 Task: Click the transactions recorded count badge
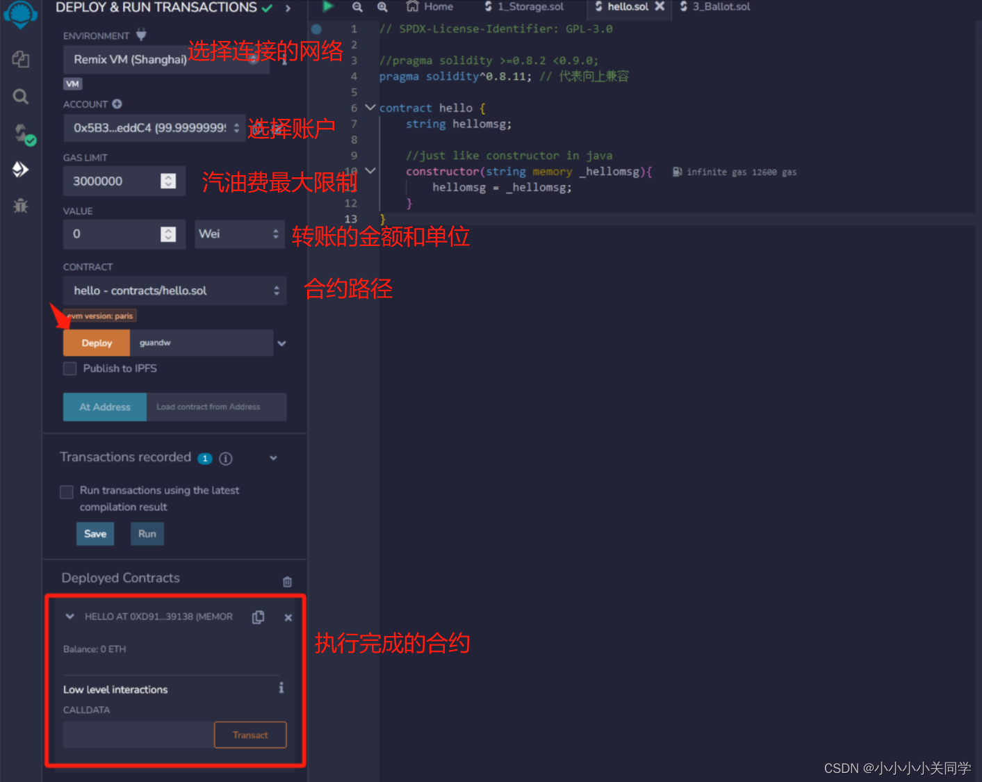(x=205, y=458)
